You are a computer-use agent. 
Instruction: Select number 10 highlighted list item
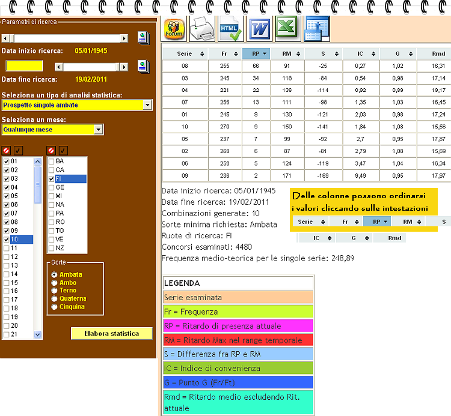coord(22,240)
